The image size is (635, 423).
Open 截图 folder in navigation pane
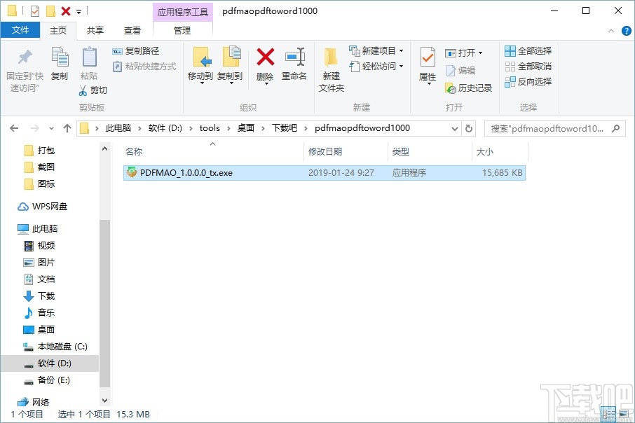(x=41, y=167)
